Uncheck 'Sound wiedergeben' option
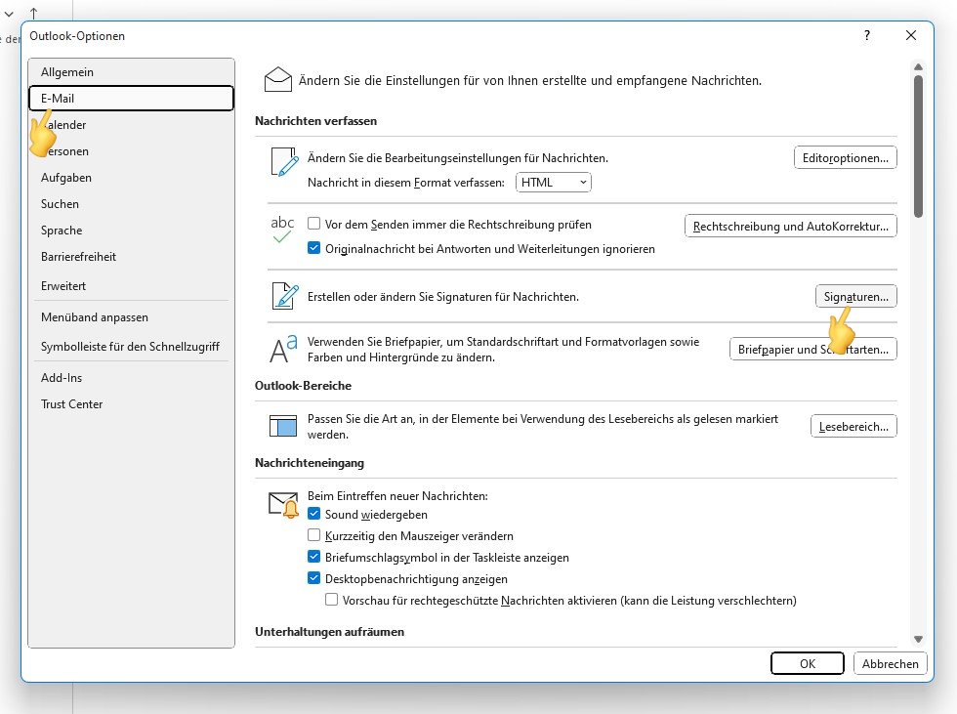Screen dimensions: 957x714 pyautogui.click(x=314, y=514)
